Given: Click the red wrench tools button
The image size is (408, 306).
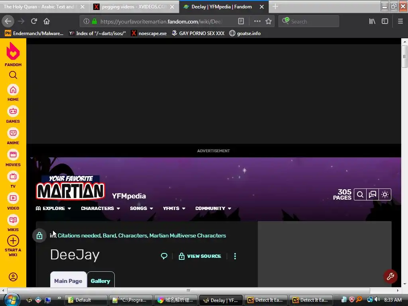Looking at the screenshot, I should pyautogui.click(x=390, y=277).
